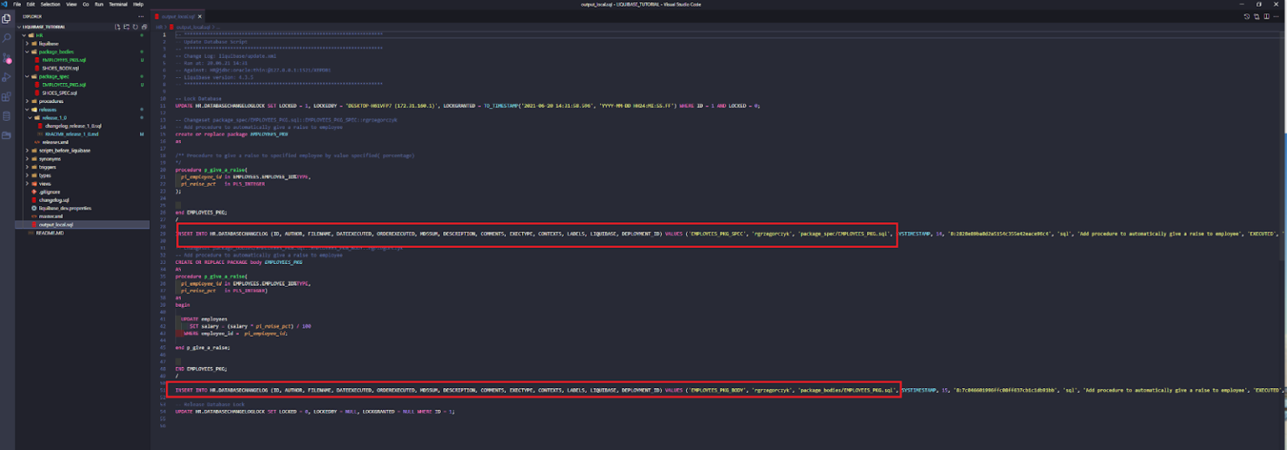Open Source Control view with badge

[x=7, y=57]
